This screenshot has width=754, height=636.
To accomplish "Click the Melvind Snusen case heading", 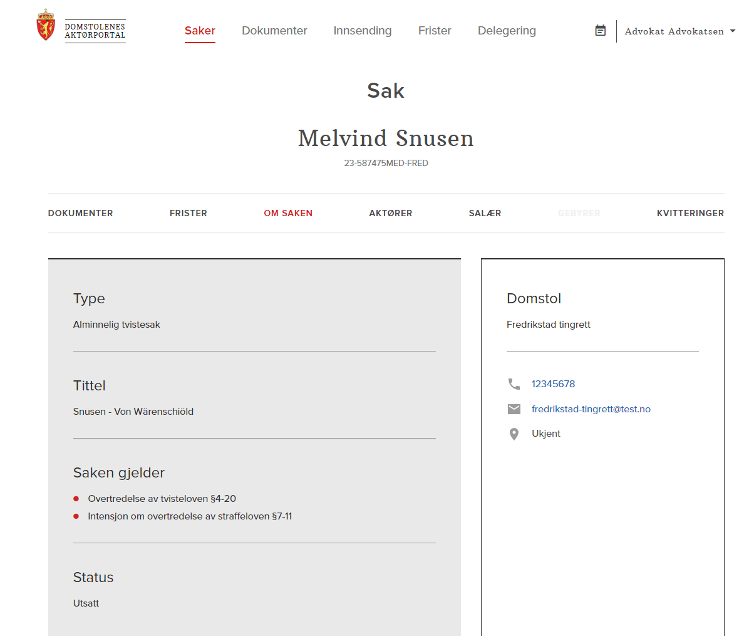I will [x=386, y=138].
